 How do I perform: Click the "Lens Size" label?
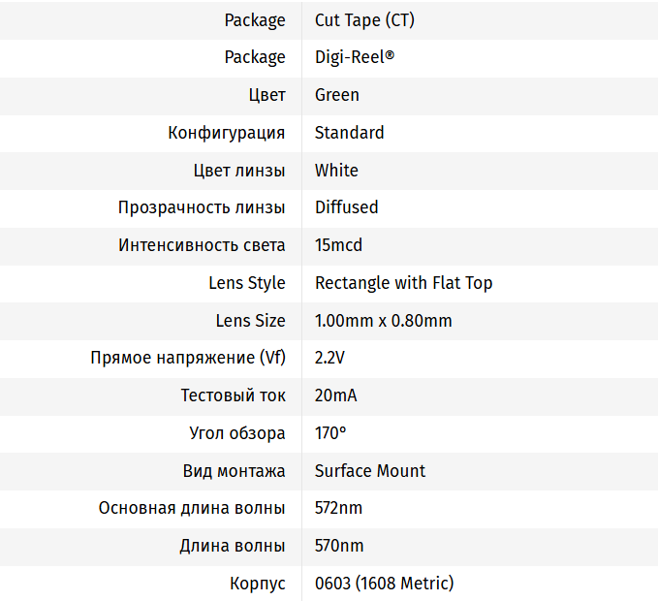tap(251, 321)
